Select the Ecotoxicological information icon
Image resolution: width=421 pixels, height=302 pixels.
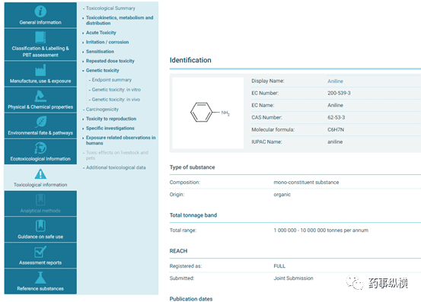[x=40, y=148]
